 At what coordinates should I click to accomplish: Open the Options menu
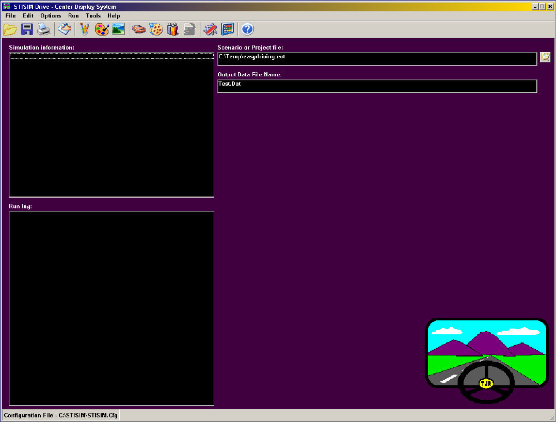click(x=51, y=15)
